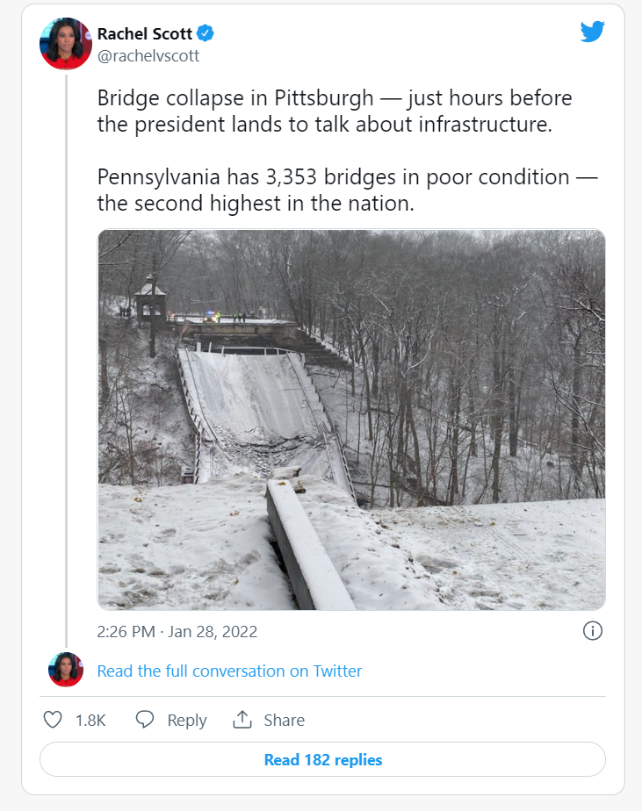Click the small avatar beside full conversation link
The image size is (642, 811).
(x=66, y=670)
